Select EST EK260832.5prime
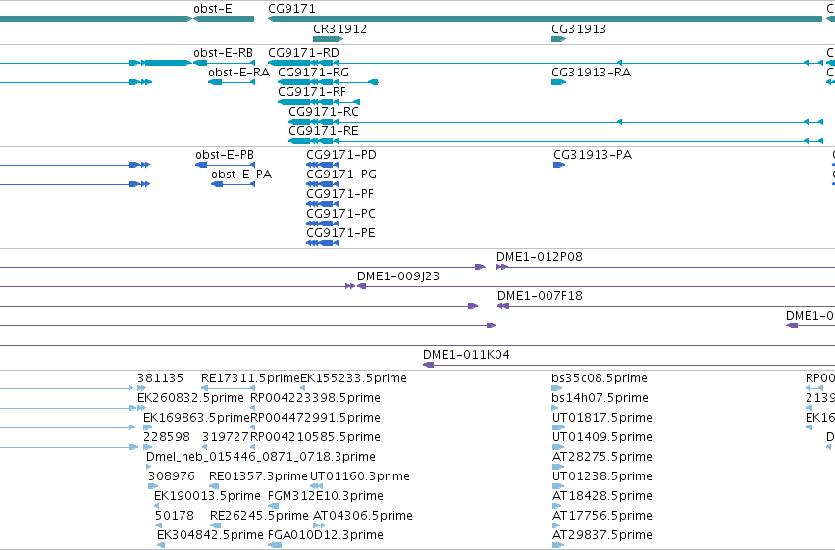 190,398
